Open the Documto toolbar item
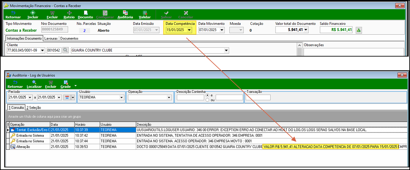Screen dimensions: 410x170 tap(85, 14)
